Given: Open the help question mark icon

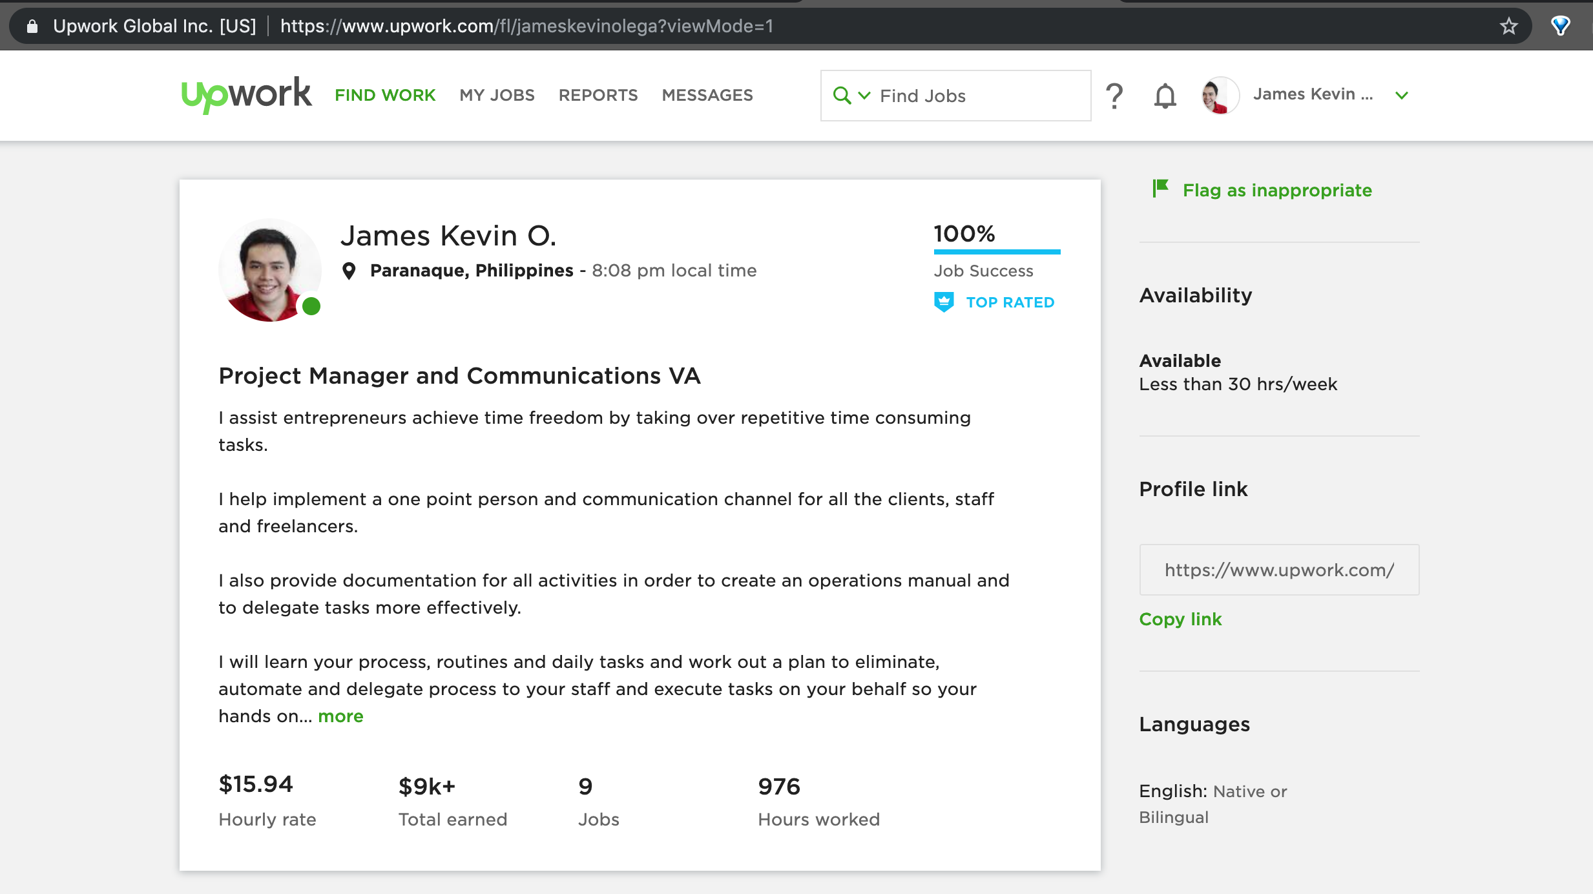Looking at the screenshot, I should coord(1114,96).
